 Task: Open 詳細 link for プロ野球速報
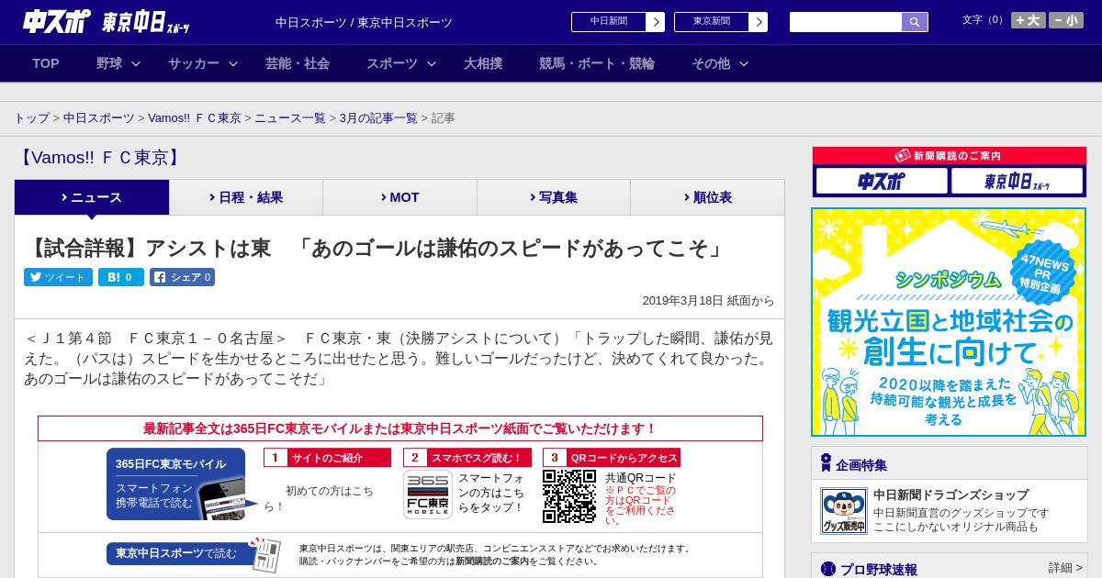pos(1065,568)
